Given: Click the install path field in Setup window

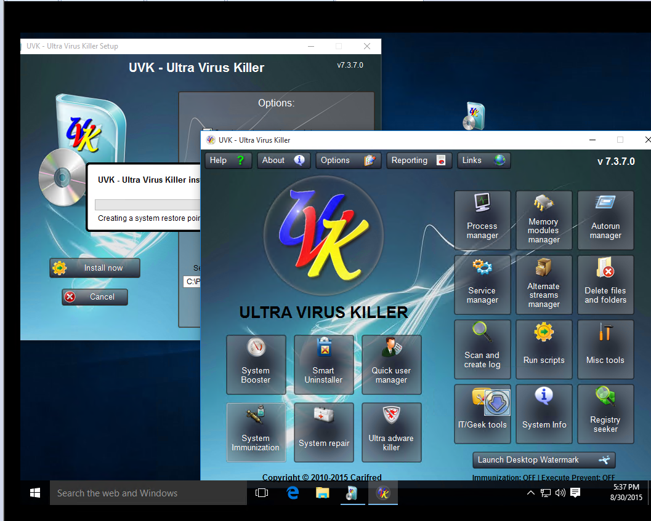Looking at the screenshot, I should click(x=192, y=282).
